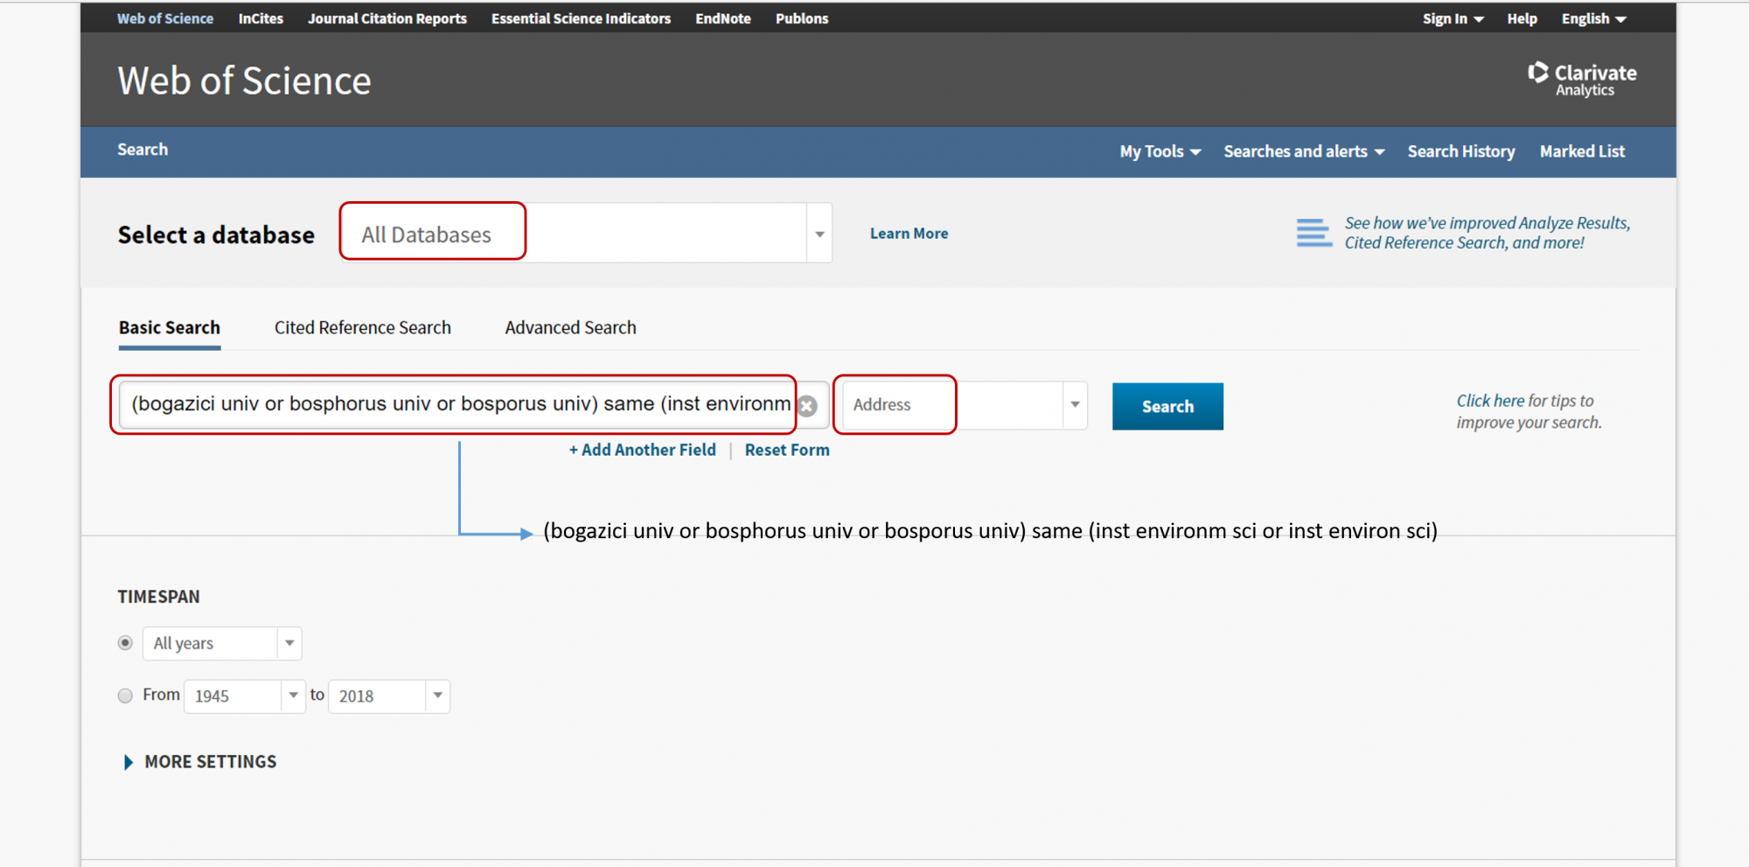
Task: Click the TIMESPAN heading
Action: (x=159, y=597)
